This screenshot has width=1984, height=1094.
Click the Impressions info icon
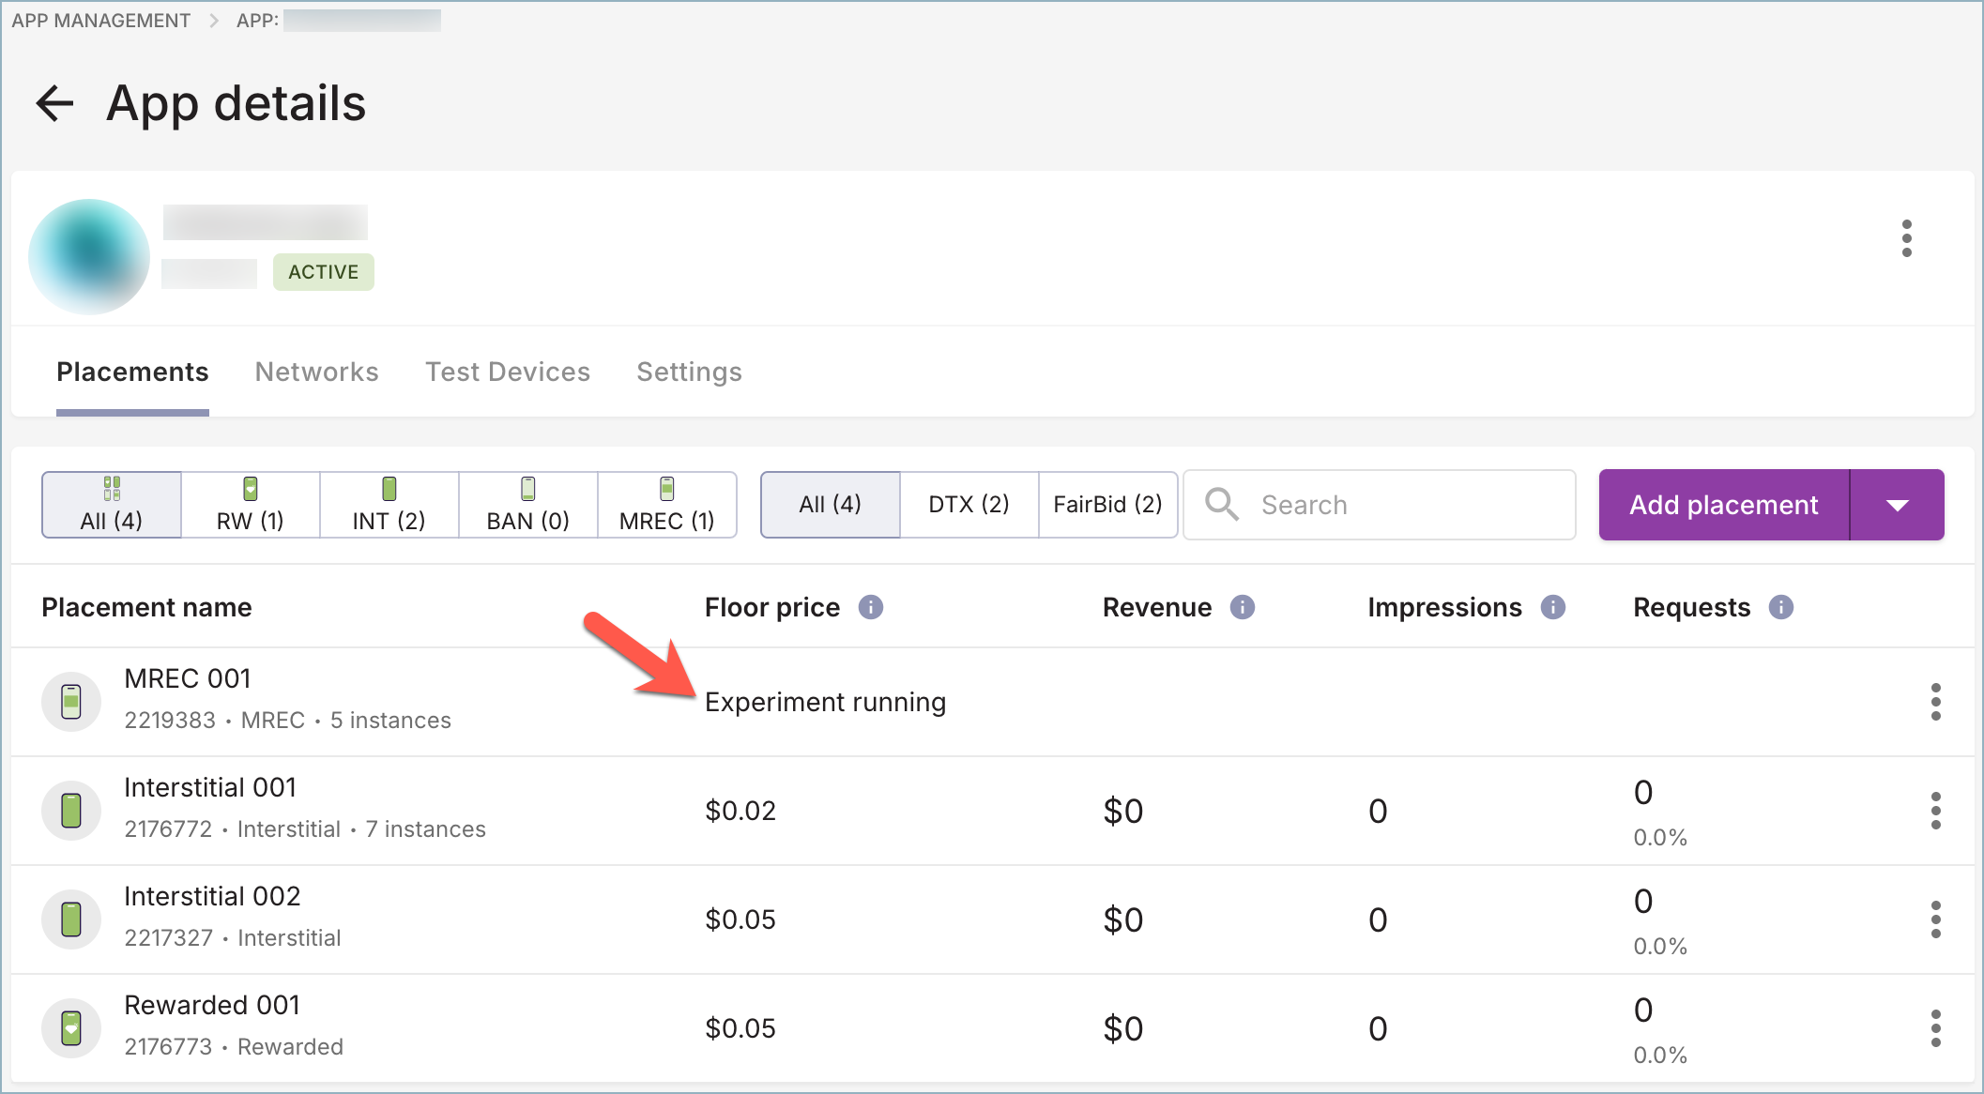[1552, 607]
